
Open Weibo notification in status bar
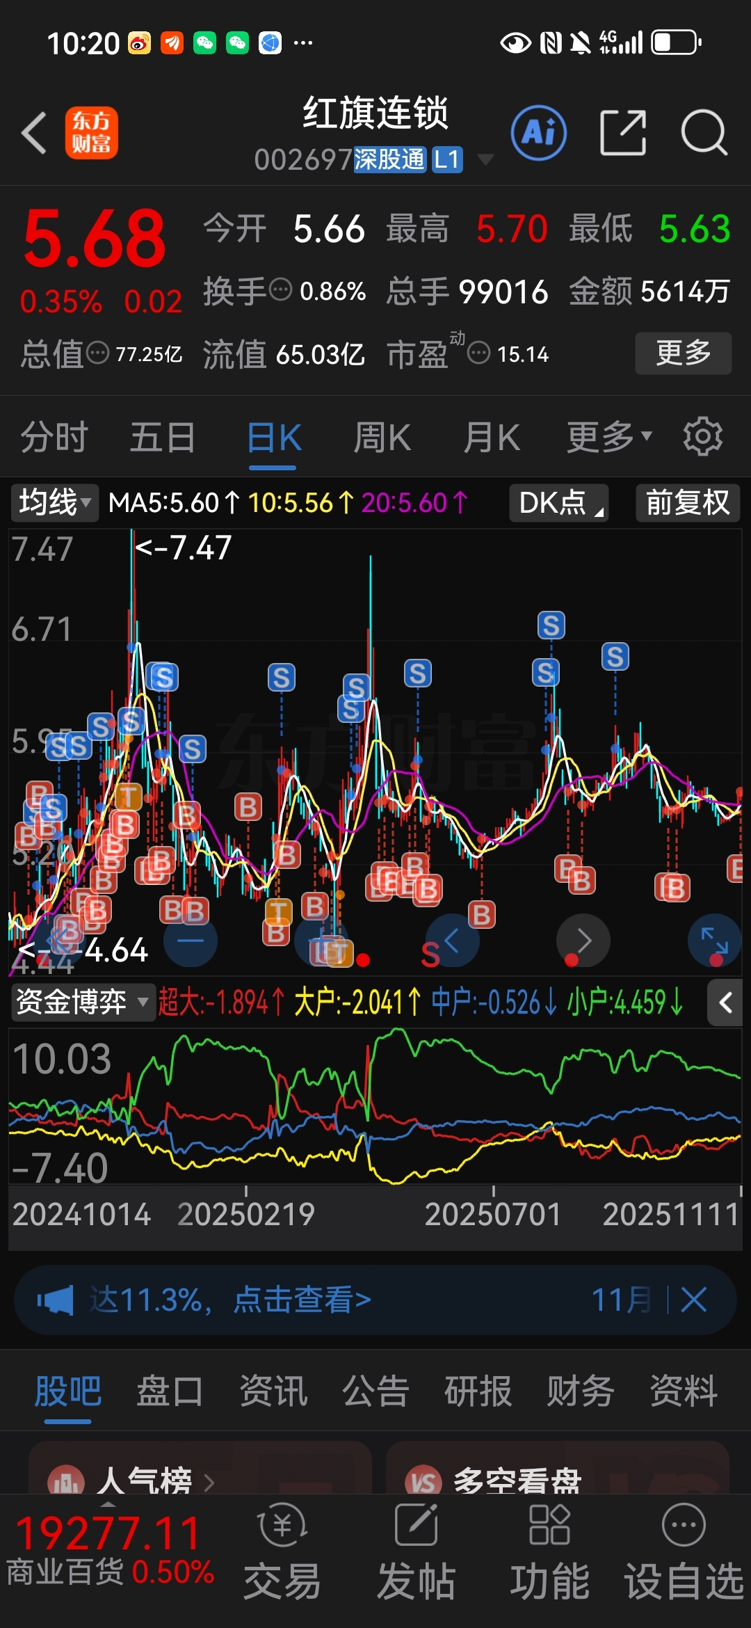(139, 43)
